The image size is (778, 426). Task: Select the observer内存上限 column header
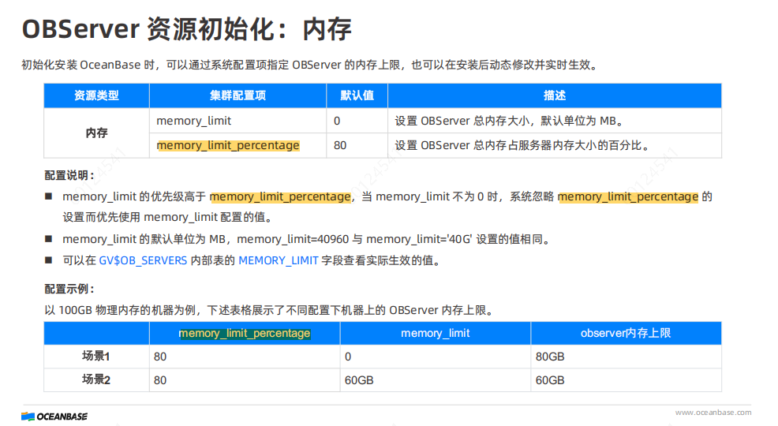(x=626, y=333)
